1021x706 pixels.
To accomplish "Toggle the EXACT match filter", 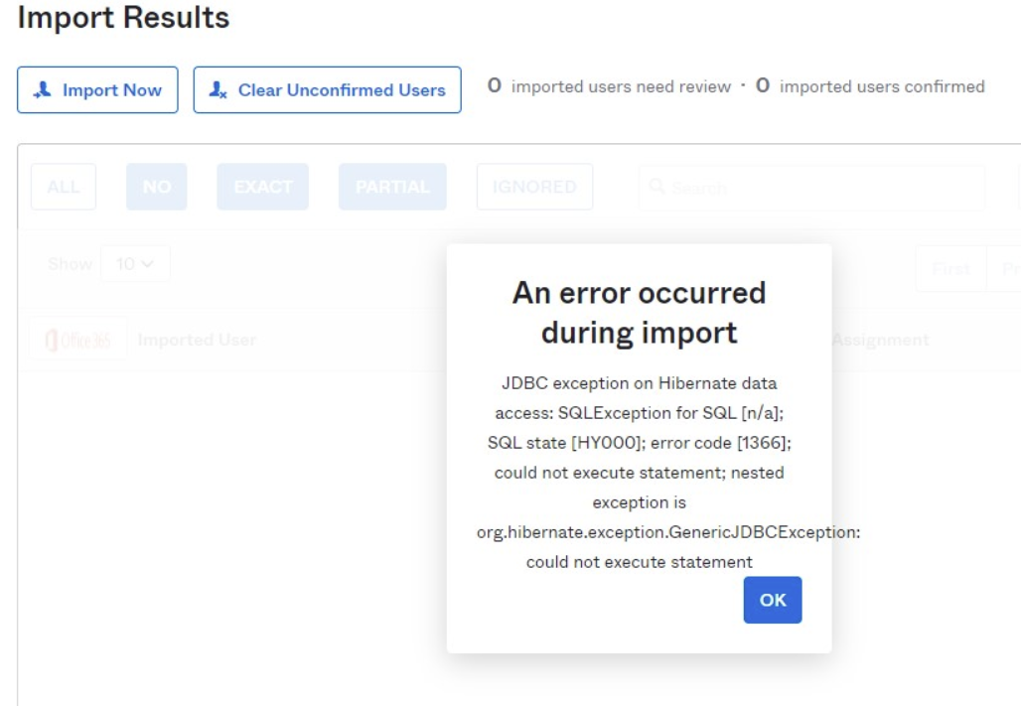I will [x=262, y=187].
